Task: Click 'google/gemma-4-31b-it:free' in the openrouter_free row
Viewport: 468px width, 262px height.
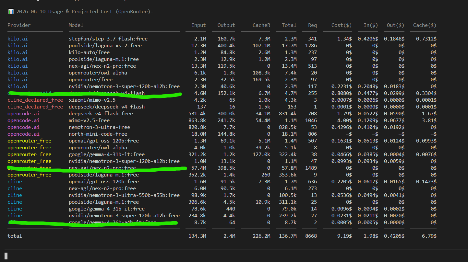Action: [107, 154]
